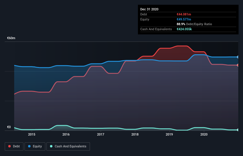Select the red Debt endpoint marker on chart
Image resolution: width=243 pixels, height=156 pixels.
238,65
